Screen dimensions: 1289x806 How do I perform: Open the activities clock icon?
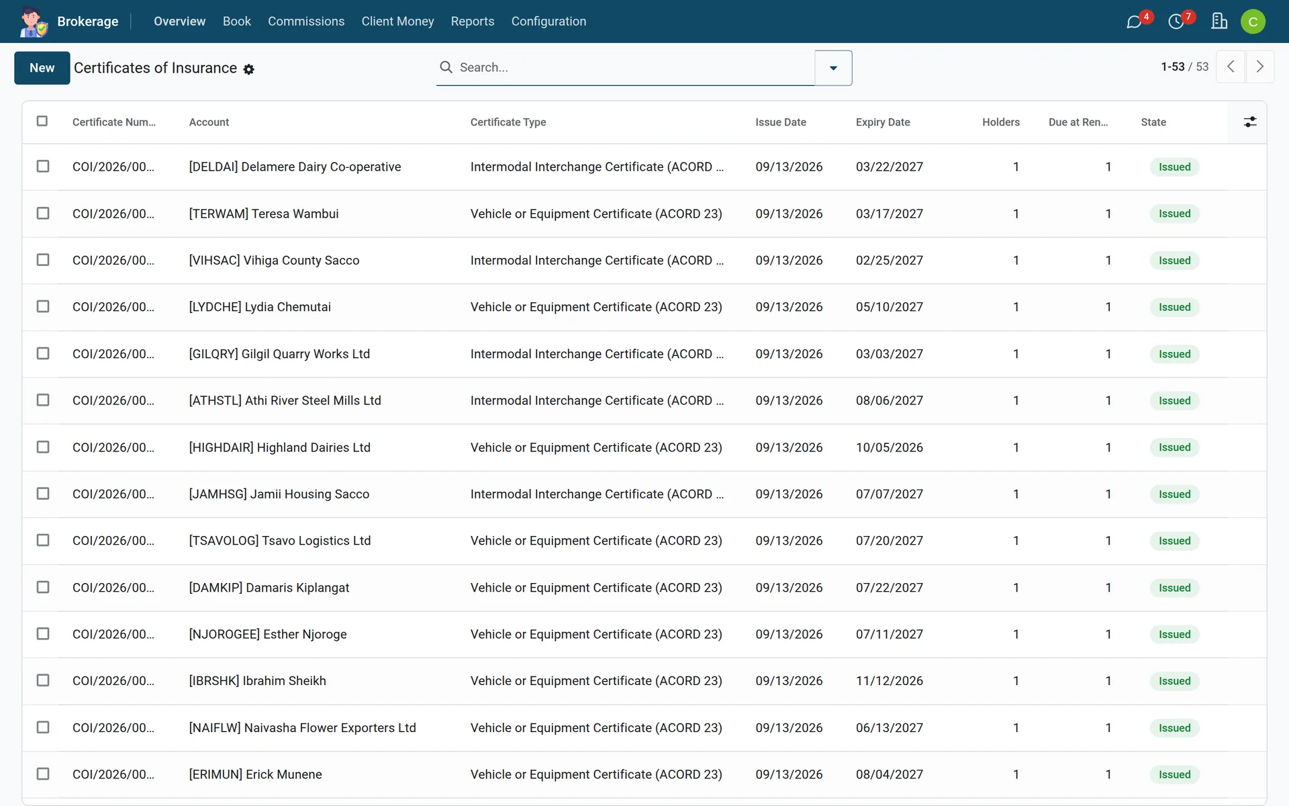click(1176, 21)
